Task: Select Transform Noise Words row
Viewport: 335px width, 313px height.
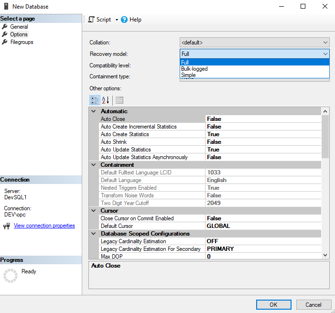Action: 210,195
